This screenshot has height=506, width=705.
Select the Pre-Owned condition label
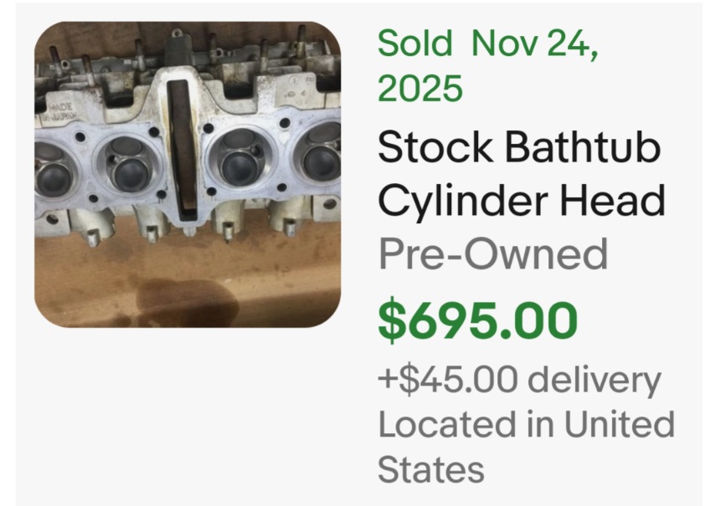click(492, 253)
